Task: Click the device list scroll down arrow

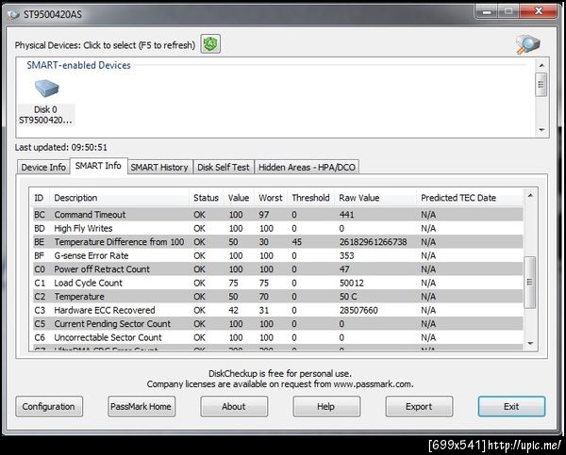Action: click(541, 130)
